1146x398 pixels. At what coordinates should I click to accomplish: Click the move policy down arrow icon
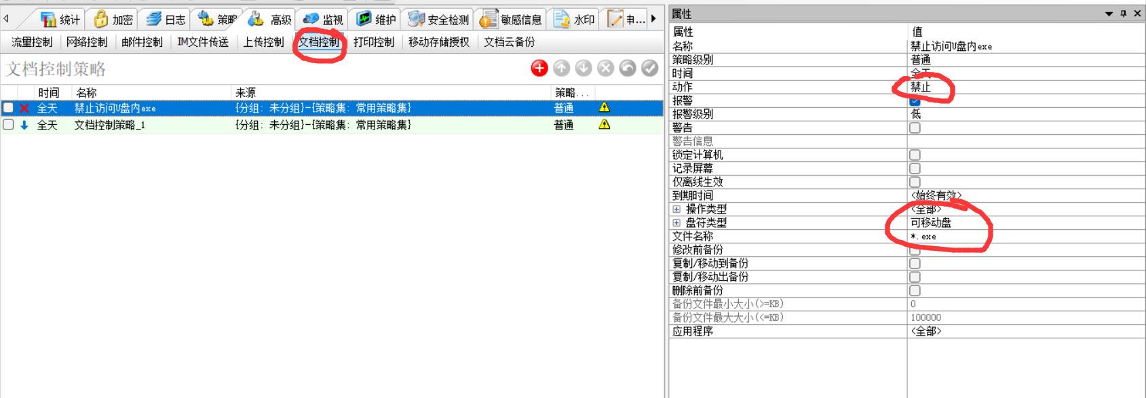[584, 68]
